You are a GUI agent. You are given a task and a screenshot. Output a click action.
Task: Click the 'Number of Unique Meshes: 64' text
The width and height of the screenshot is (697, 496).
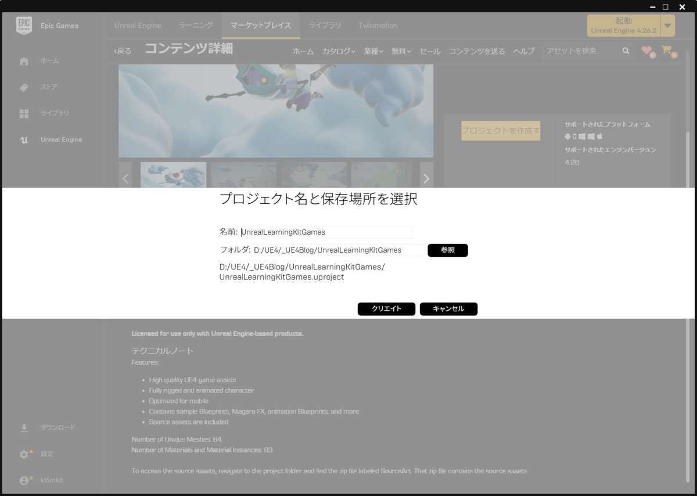tap(177, 440)
